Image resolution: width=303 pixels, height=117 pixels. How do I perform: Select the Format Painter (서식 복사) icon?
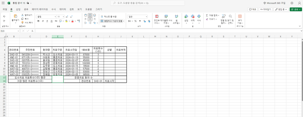[x=23, y=22]
